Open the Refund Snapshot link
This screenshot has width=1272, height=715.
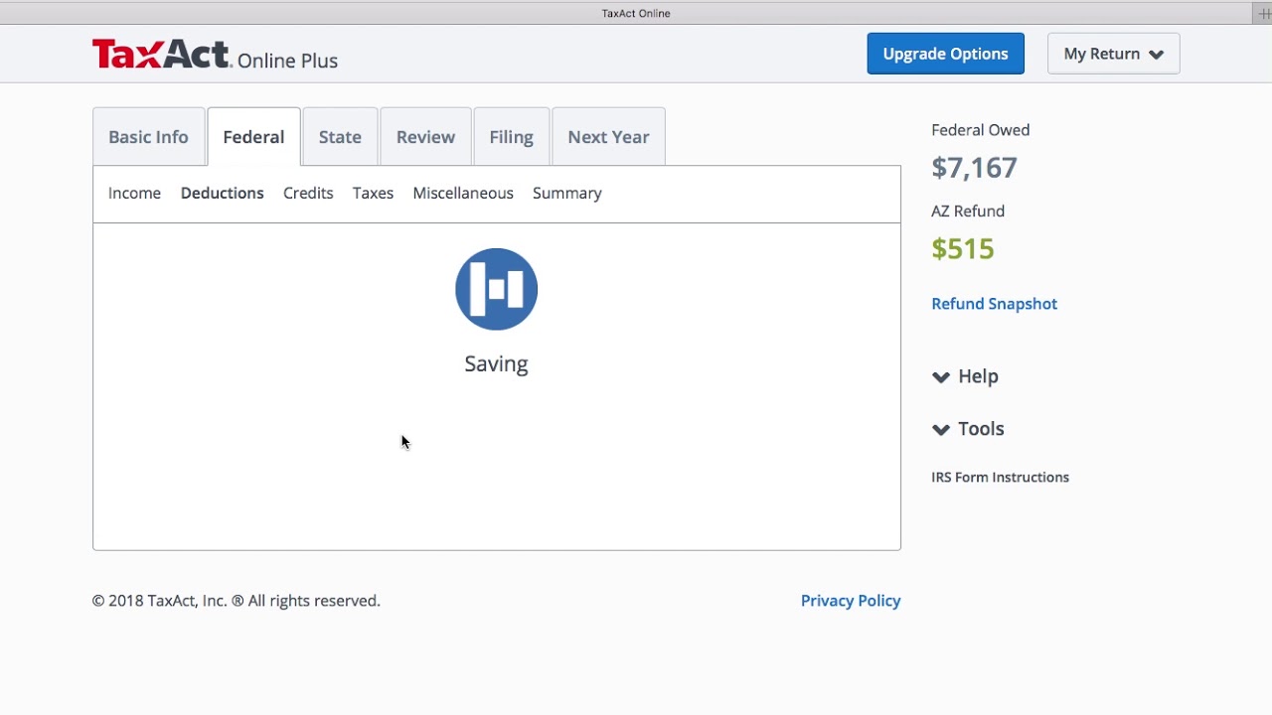click(x=994, y=304)
